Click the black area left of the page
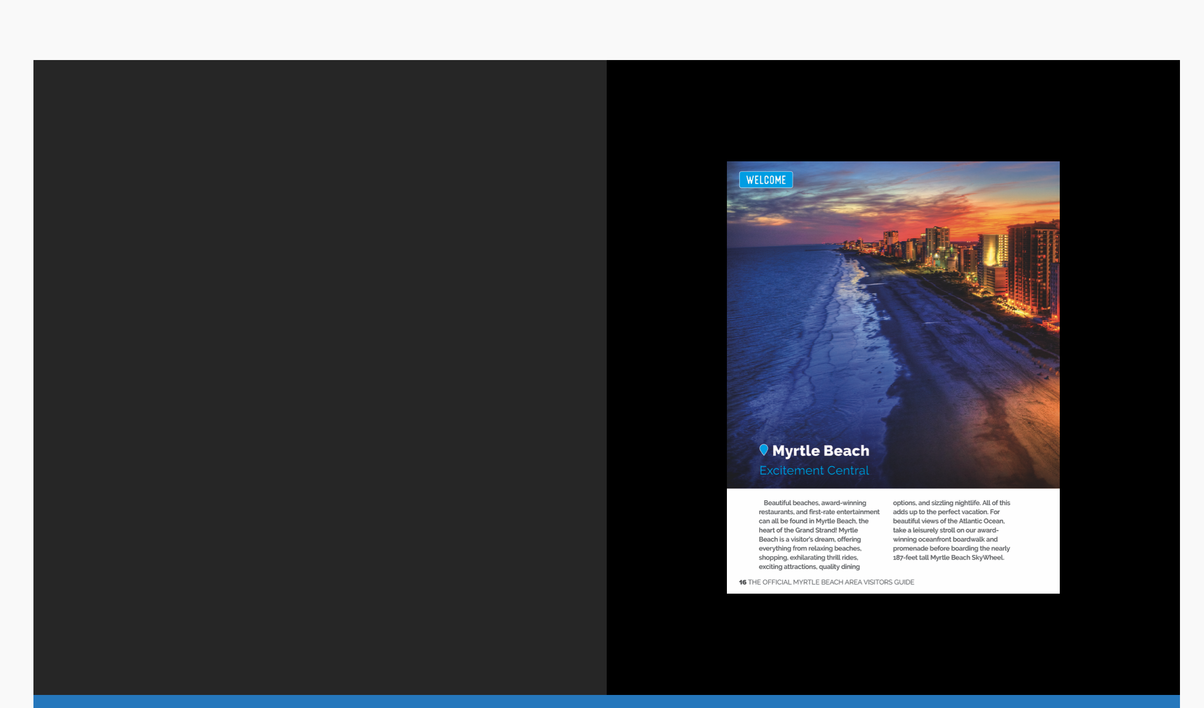 [664, 365]
